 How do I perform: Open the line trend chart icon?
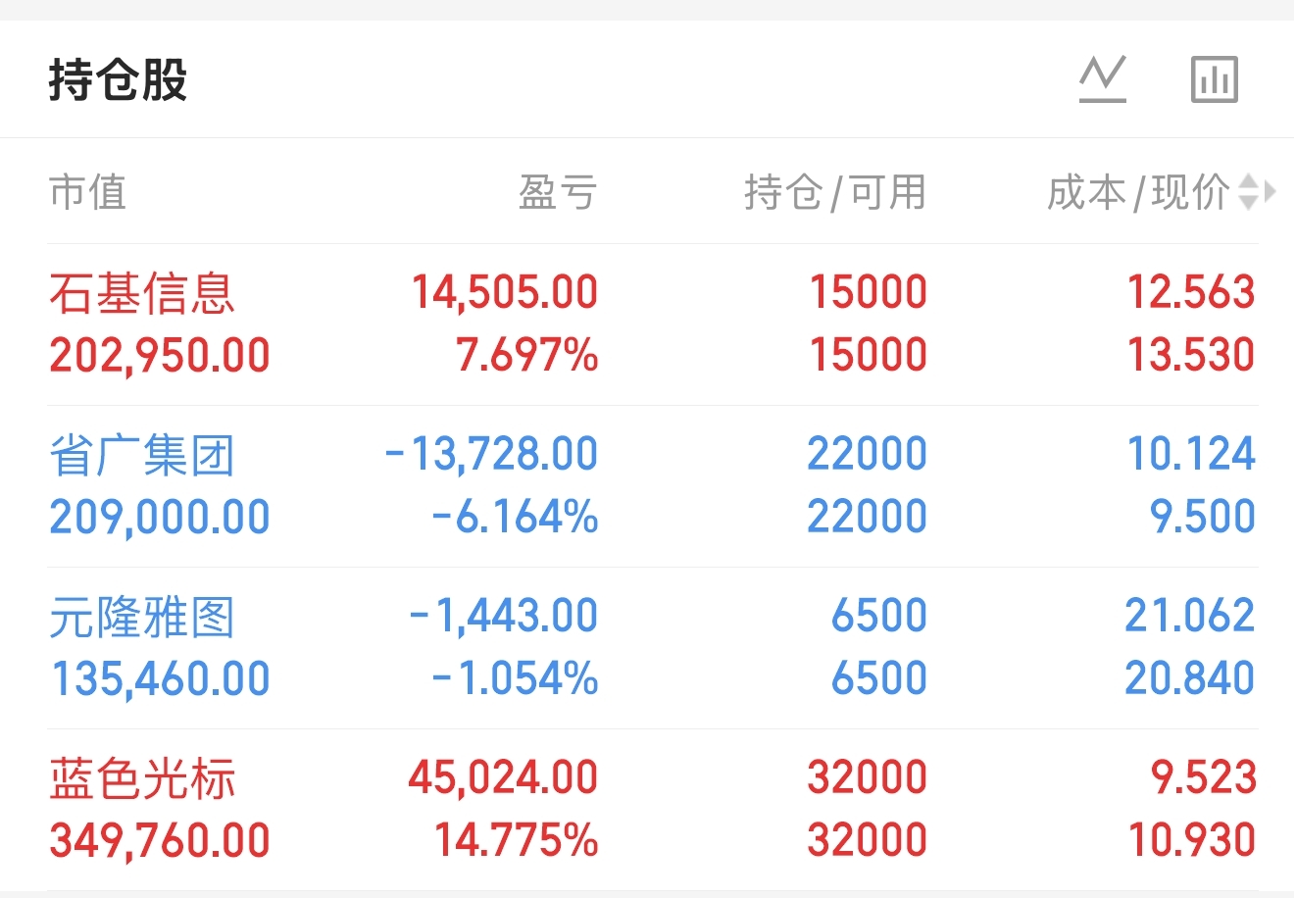1103,79
